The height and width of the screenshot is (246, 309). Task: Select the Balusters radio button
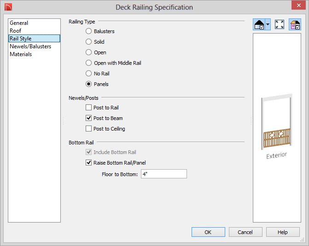89,31
